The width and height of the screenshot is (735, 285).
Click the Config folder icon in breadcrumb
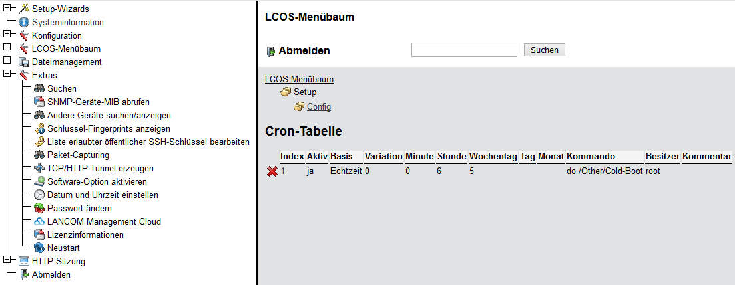pyautogui.click(x=299, y=106)
